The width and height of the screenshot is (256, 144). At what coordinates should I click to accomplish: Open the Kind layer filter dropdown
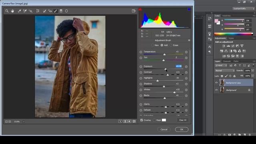[221, 66]
